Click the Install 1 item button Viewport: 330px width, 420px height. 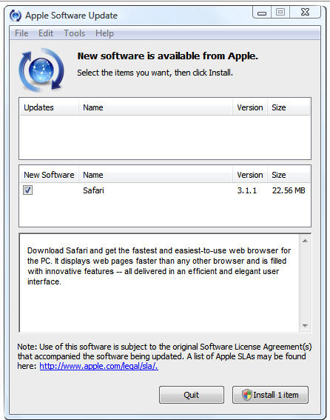pyautogui.click(x=270, y=395)
